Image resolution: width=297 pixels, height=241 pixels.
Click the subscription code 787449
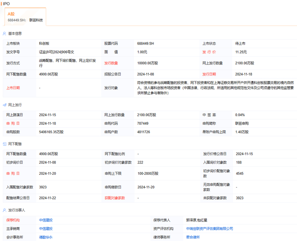143,123
